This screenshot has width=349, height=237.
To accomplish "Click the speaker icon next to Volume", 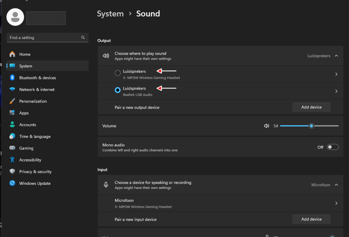I will (267, 126).
